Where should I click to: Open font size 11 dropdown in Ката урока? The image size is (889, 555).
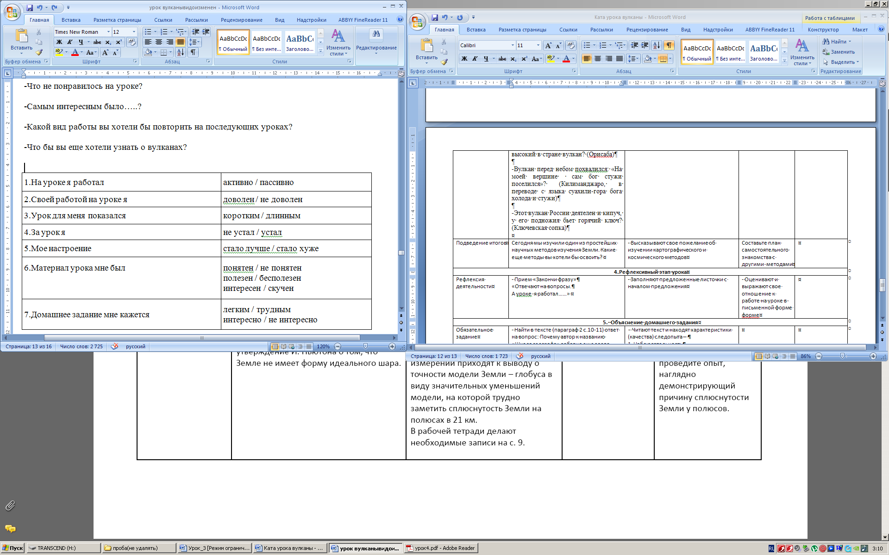coord(538,45)
